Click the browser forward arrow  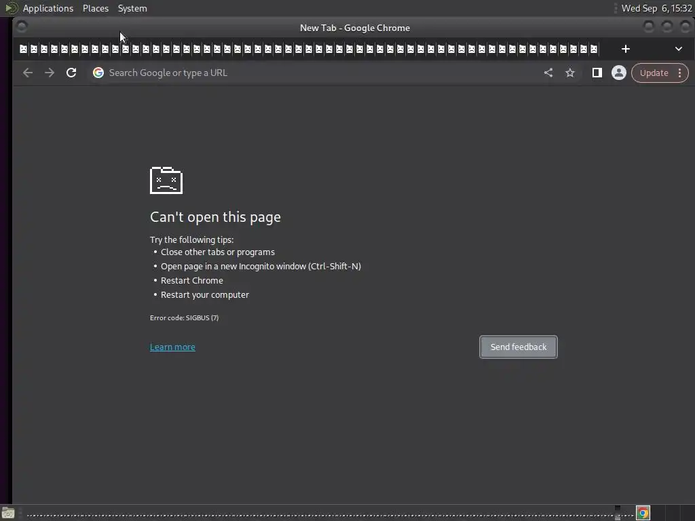tap(49, 73)
